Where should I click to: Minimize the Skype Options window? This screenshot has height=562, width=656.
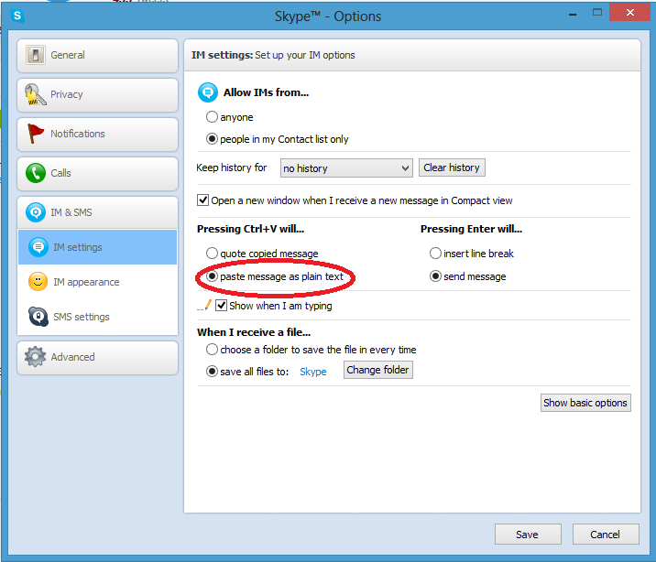(573, 14)
